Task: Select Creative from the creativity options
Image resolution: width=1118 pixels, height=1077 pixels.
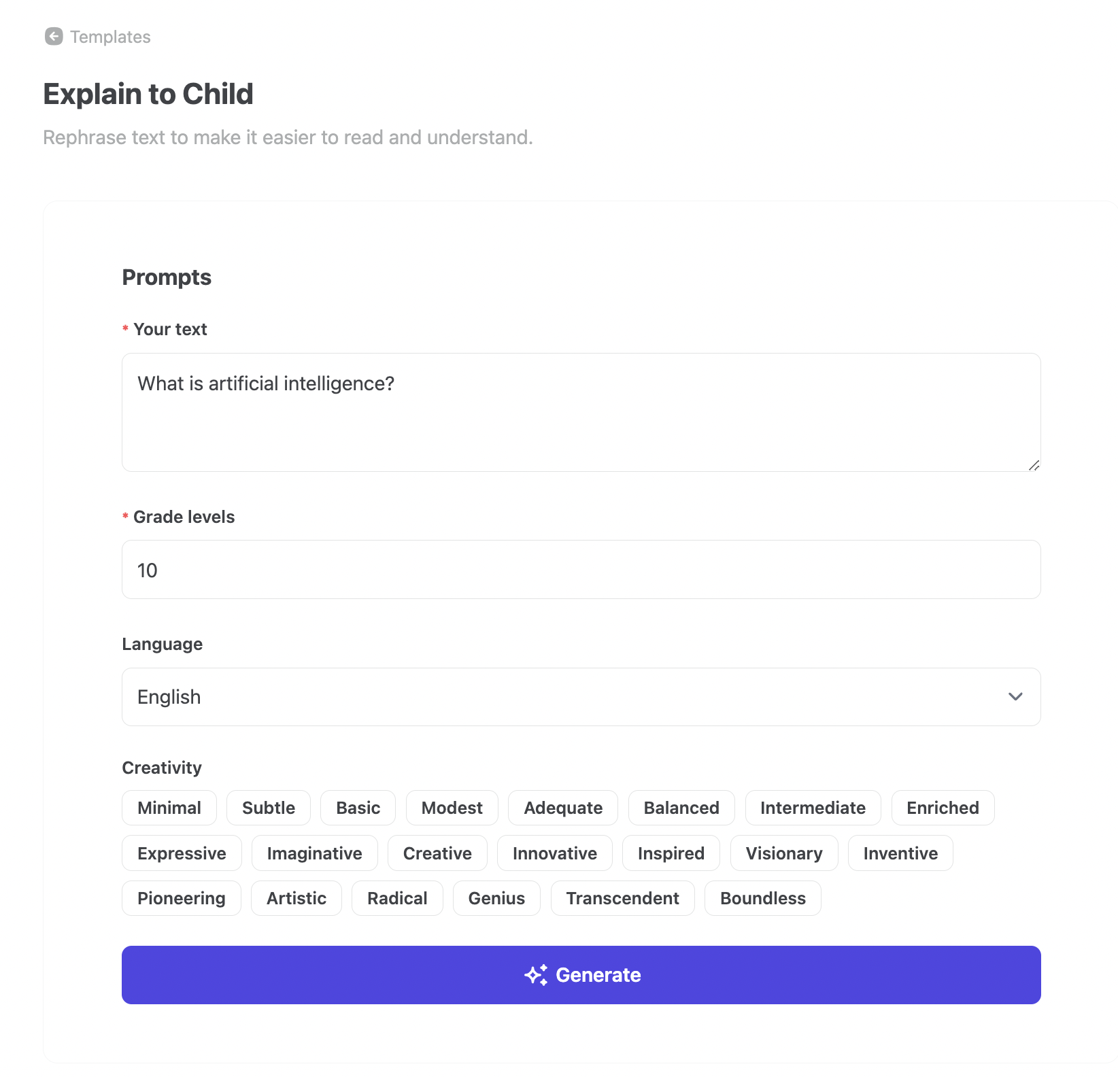Action: (437, 853)
